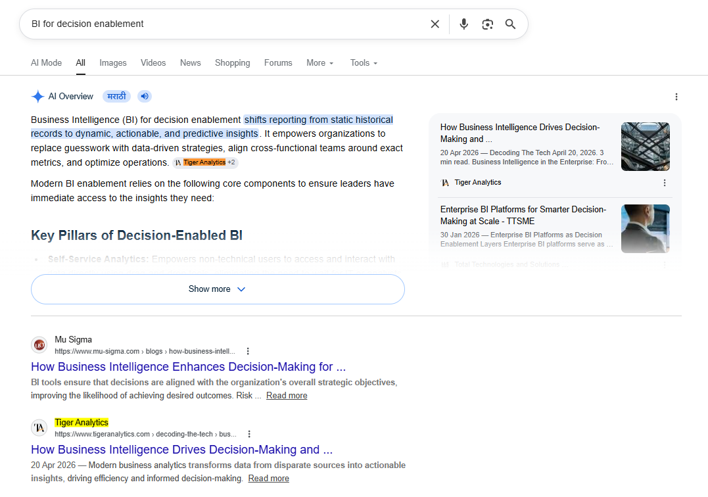
Task: Click the glass building thumbnail in the source card
Action: [x=646, y=146]
